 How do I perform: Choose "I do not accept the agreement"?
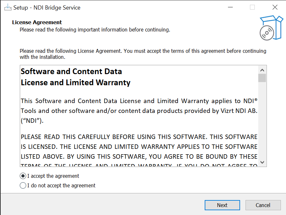coord(23,185)
